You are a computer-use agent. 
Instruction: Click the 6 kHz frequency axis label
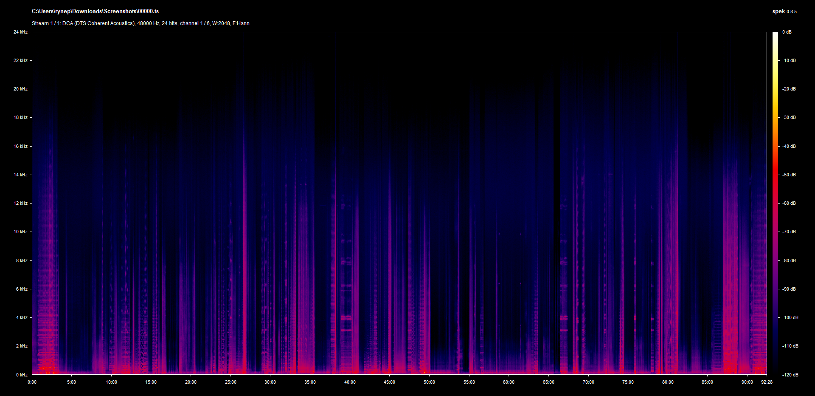click(22, 289)
